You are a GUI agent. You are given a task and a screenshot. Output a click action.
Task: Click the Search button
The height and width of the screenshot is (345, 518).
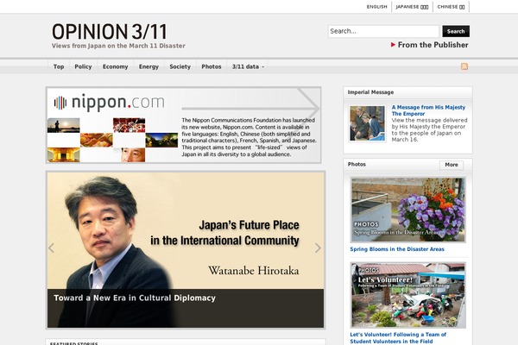tap(456, 31)
